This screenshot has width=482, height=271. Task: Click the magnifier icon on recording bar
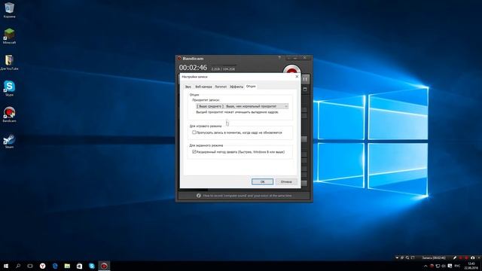[407, 257]
